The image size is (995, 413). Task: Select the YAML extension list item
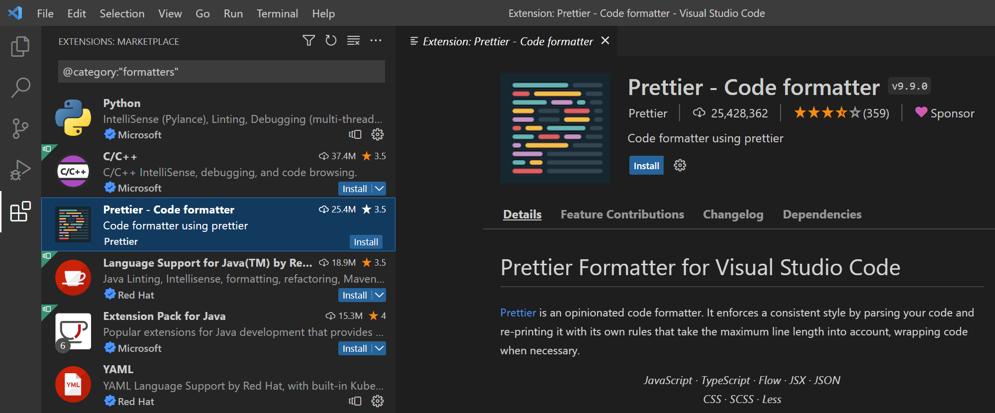click(218, 385)
